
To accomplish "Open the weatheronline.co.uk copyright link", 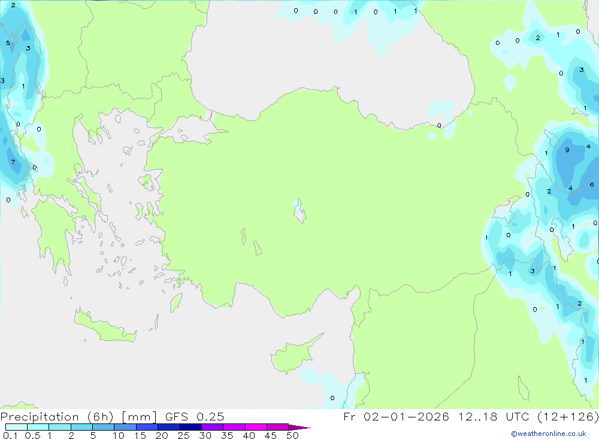I will click(549, 434).
